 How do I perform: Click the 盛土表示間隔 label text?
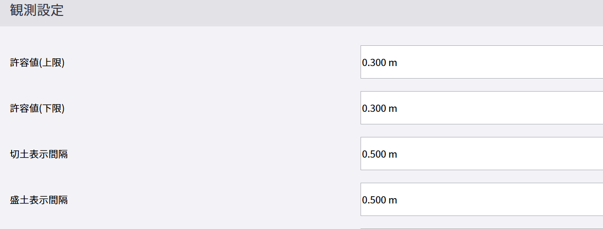39,200
